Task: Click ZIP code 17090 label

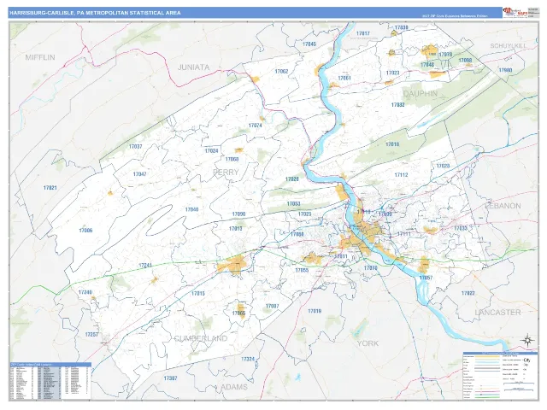Action: pos(239,214)
